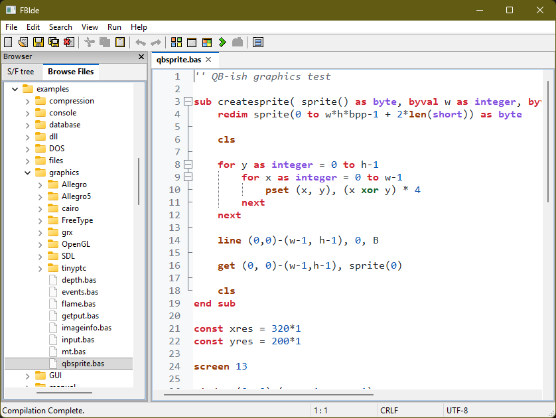This screenshot has width=556, height=418.
Task: Save the file using the floppy icon
Action: pos(38,42)
